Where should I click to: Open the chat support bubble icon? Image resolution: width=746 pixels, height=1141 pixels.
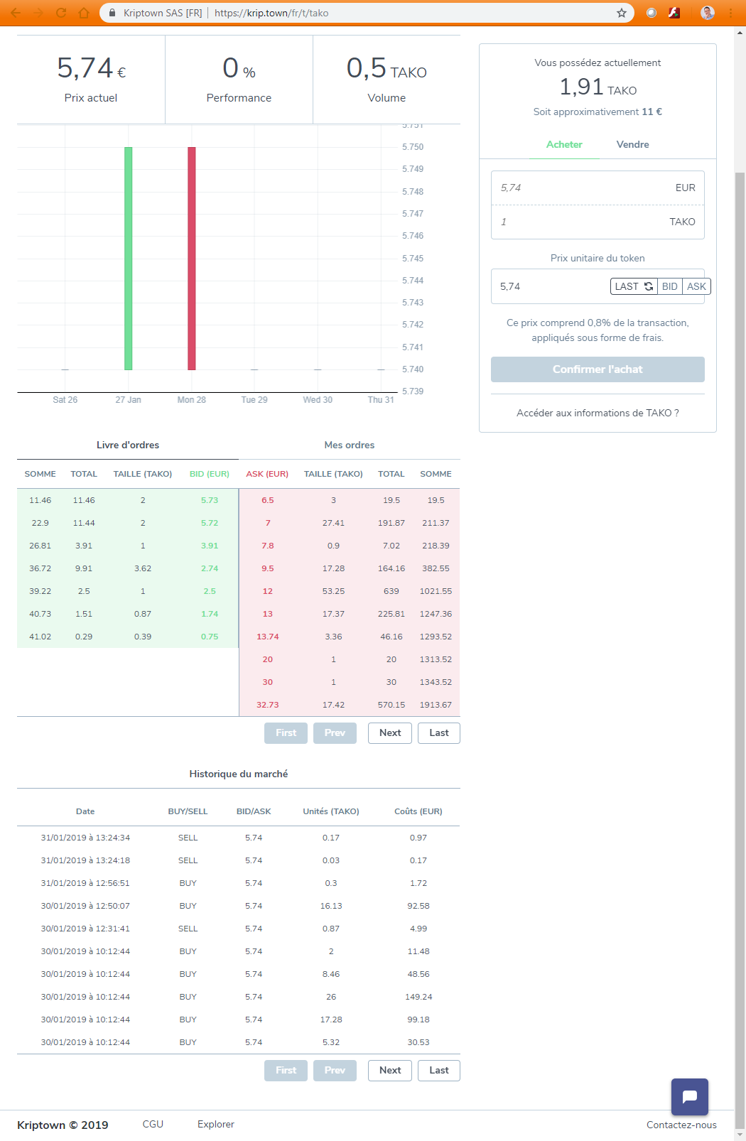pyautogui.click(x=690, y=1096)
